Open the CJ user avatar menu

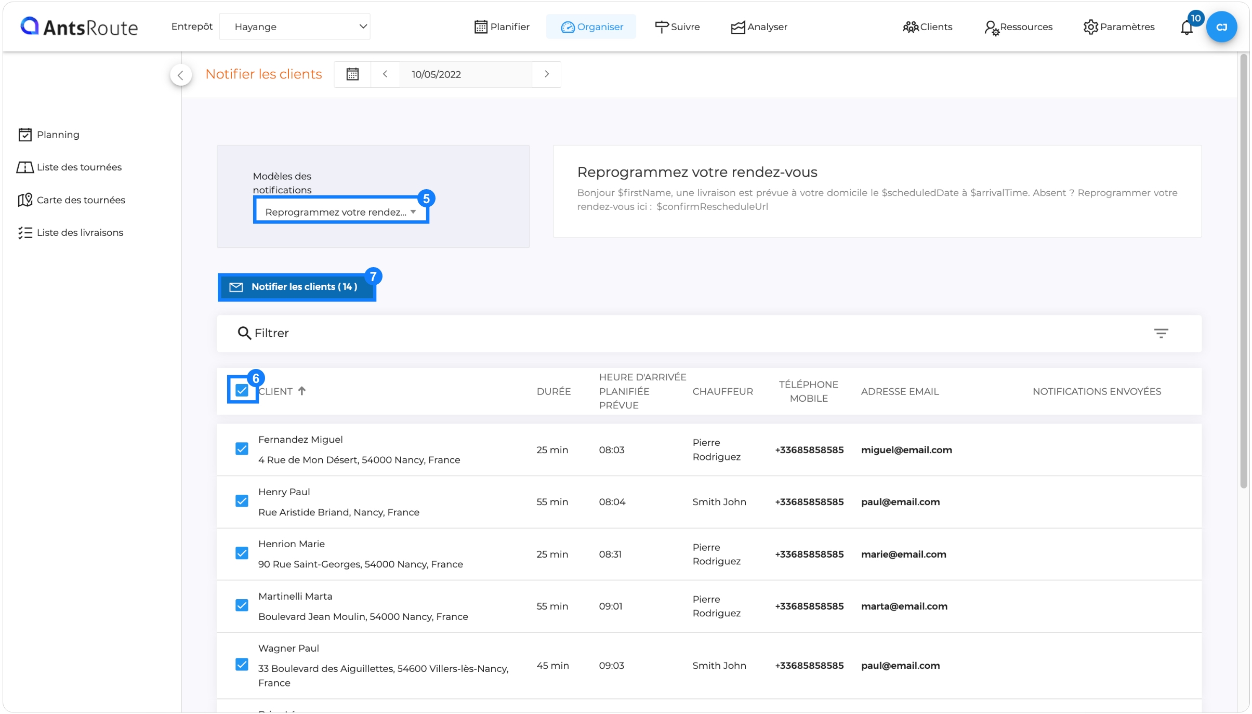point(1221,27)
